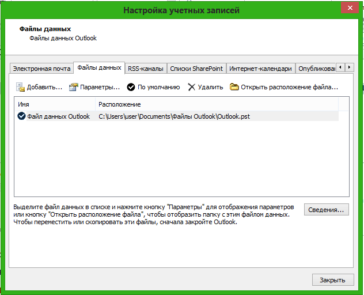Select Открыть расположение файла... label
The height and width of the screenshot is (295, 364).
click(290, 87)
